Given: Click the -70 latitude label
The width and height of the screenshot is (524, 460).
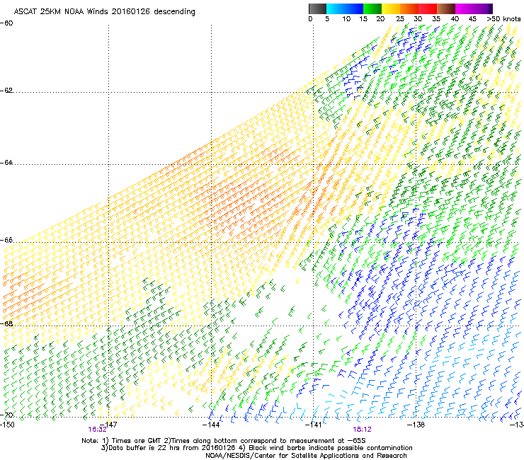Looking at the screenshot, I should (6, 415).
